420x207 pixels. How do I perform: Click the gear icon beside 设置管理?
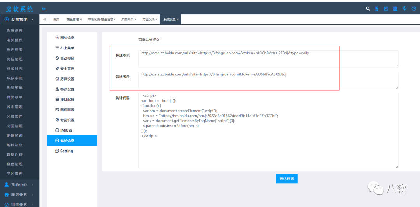pyautogui.click(x=7, y=19)
